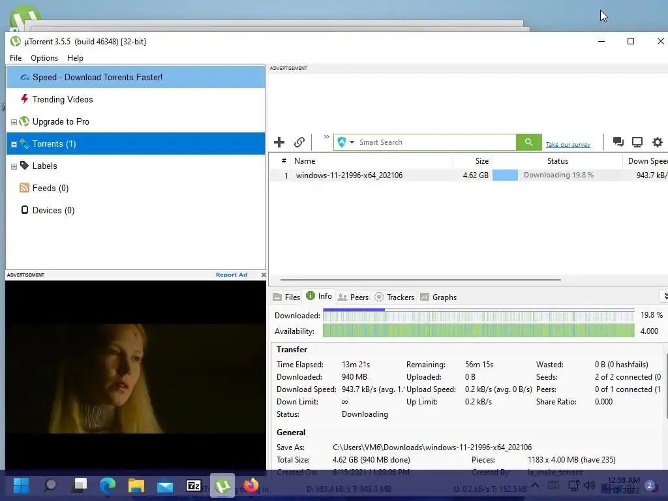
Task: Click the horizontal scrollbar under the torrent list
Action: (x=421, y=280)
